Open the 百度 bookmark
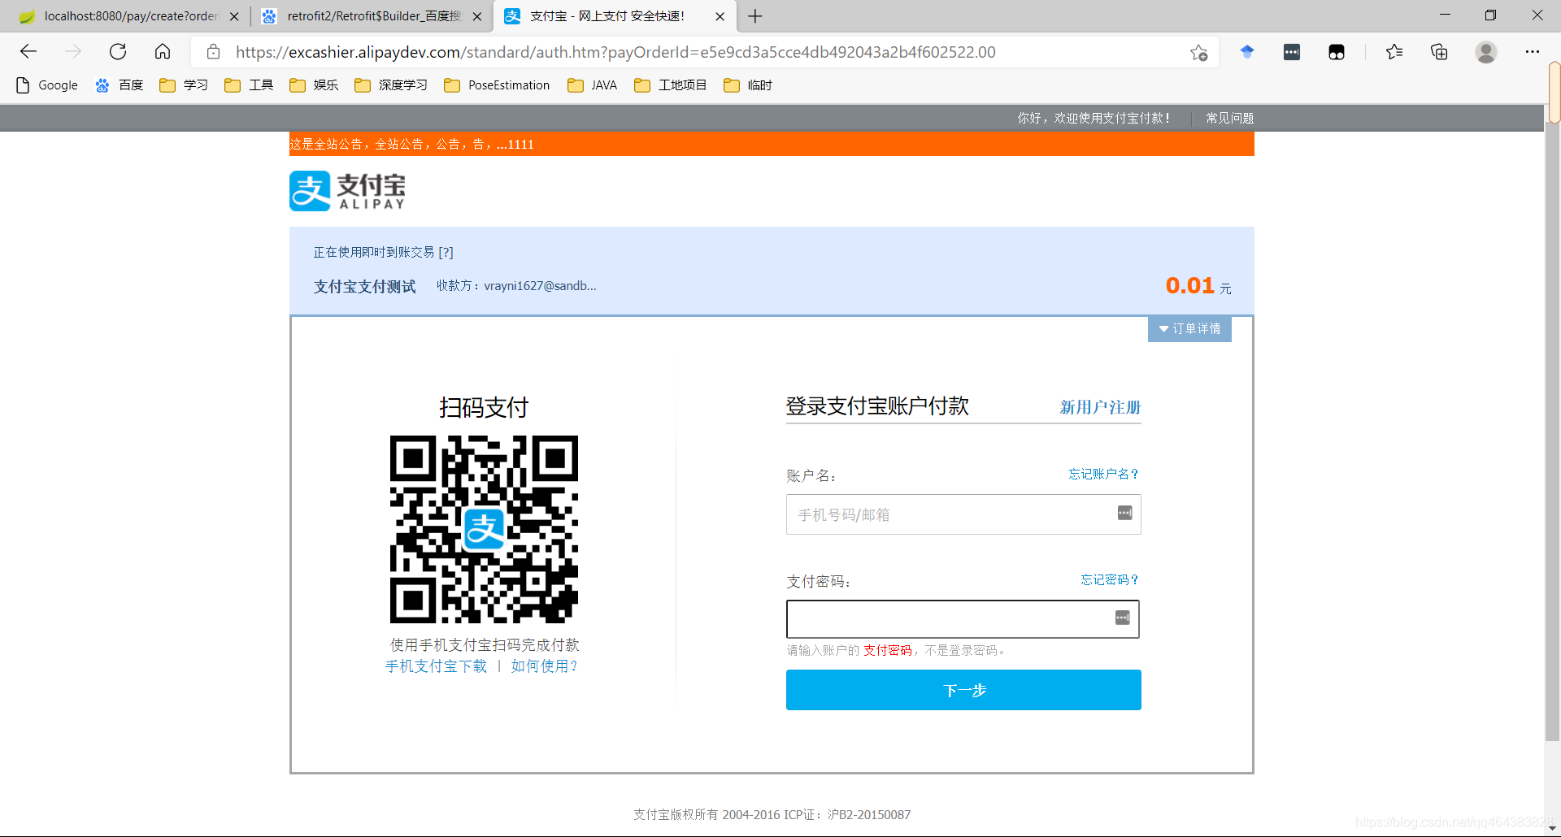The width and height of the screenshot is (1561, 837). pyautogui.click(x=120, y=85)
